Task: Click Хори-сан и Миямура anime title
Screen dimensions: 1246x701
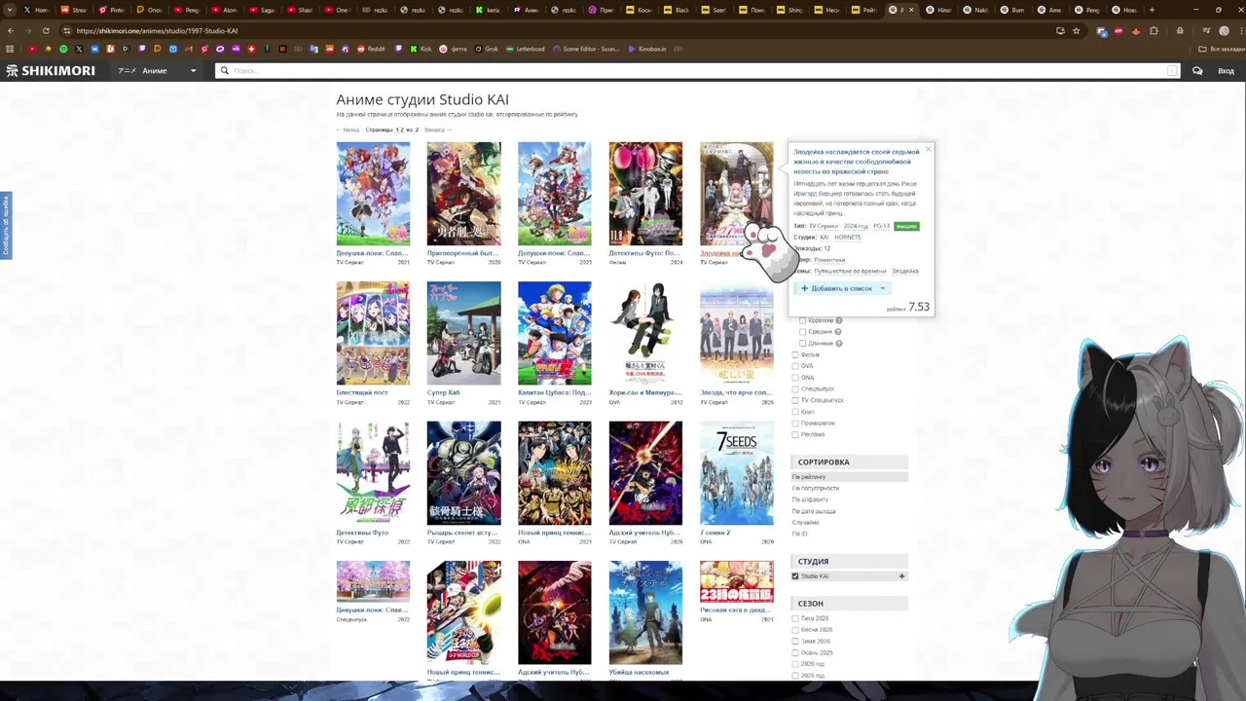Action: coord(645,393)
